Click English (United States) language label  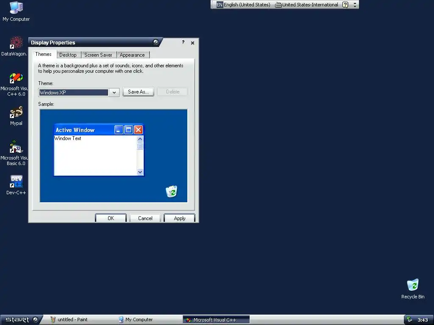pos(247,5)
